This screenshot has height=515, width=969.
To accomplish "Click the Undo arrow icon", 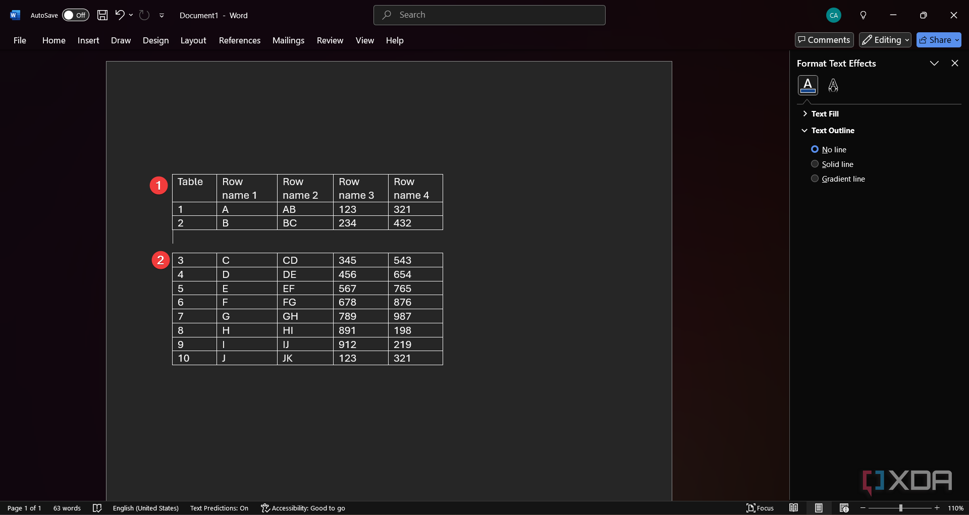I will coord(120,15).
